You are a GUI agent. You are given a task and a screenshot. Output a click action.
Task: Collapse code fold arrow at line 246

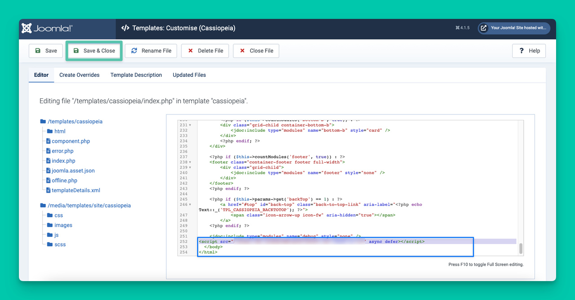pos(190,205)
